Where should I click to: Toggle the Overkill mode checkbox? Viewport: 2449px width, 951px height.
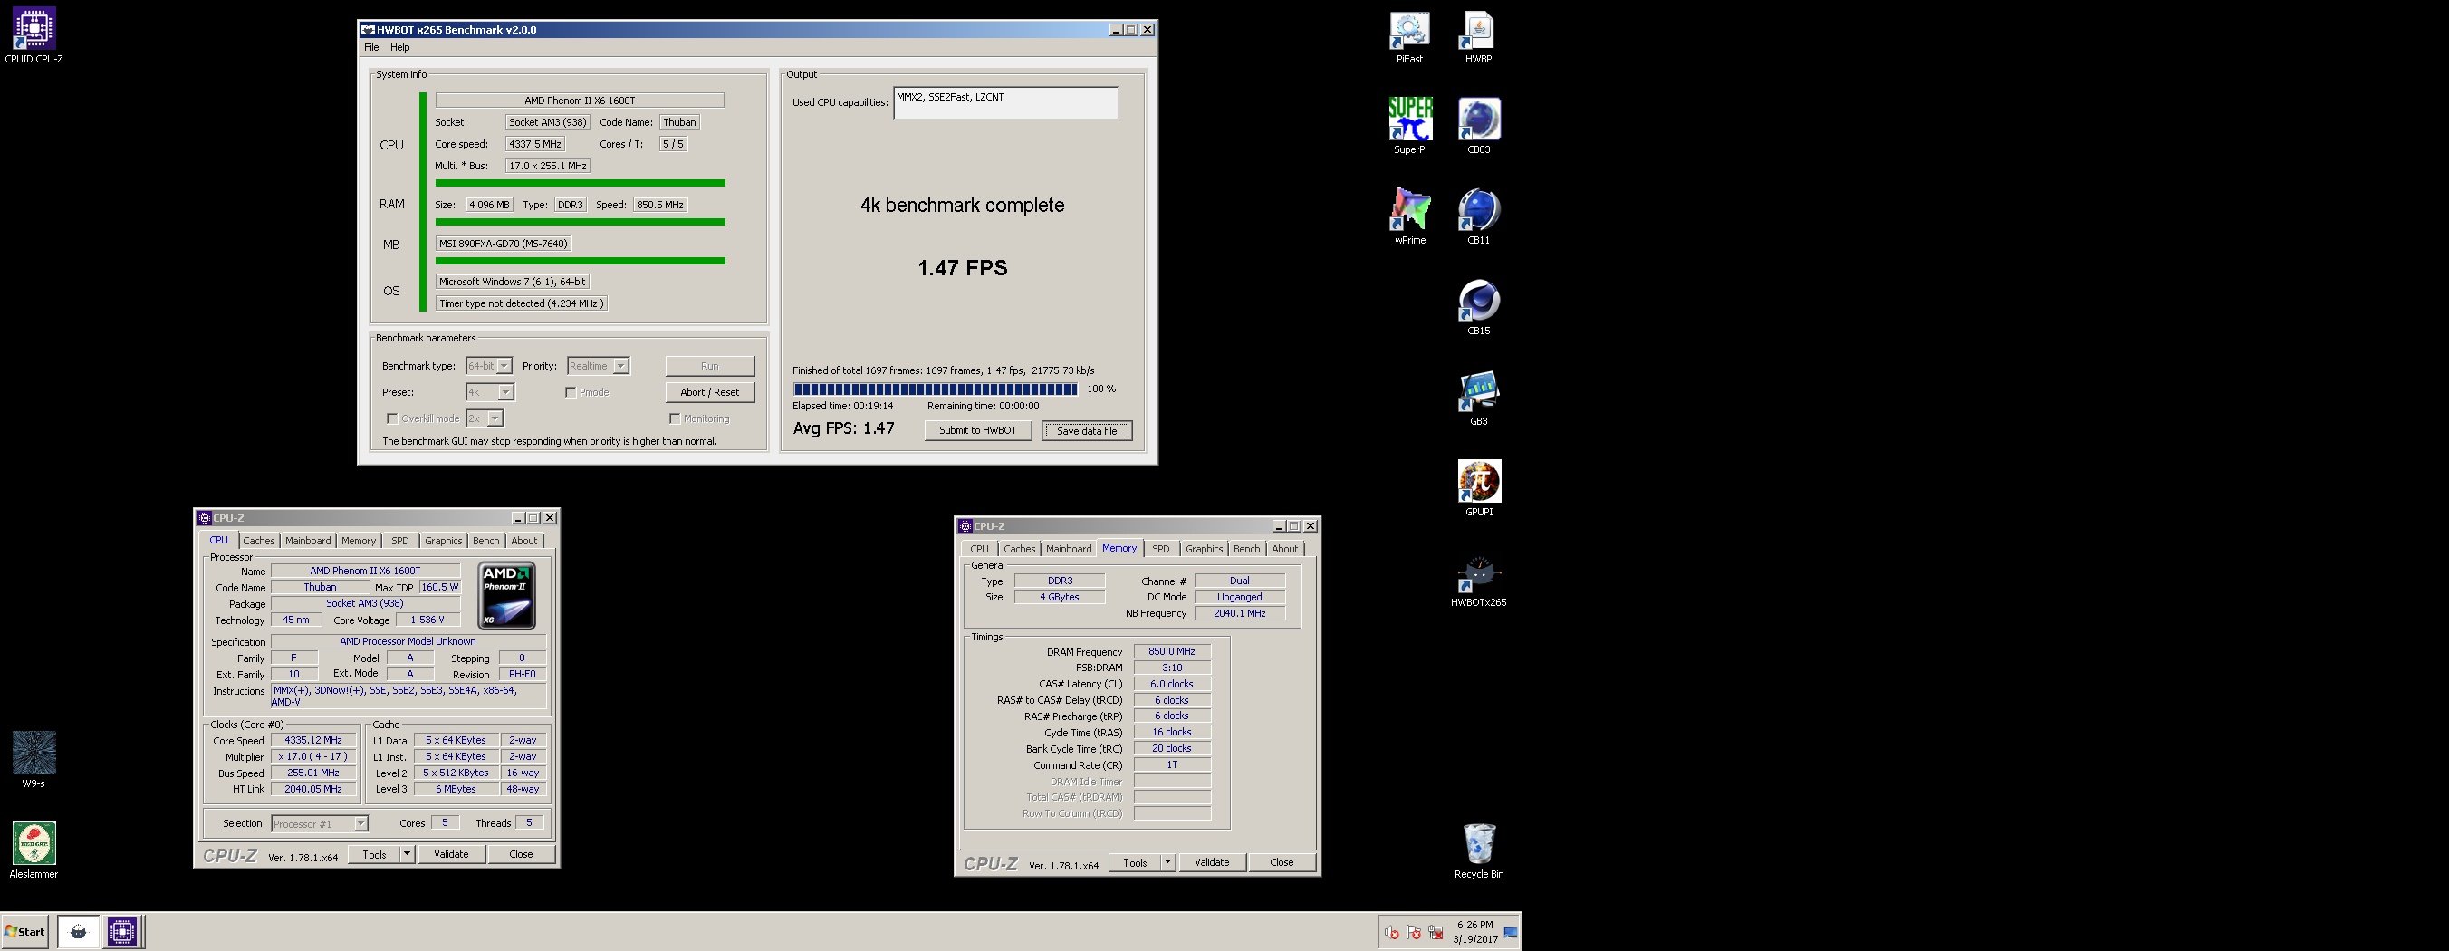coord(391,418)
